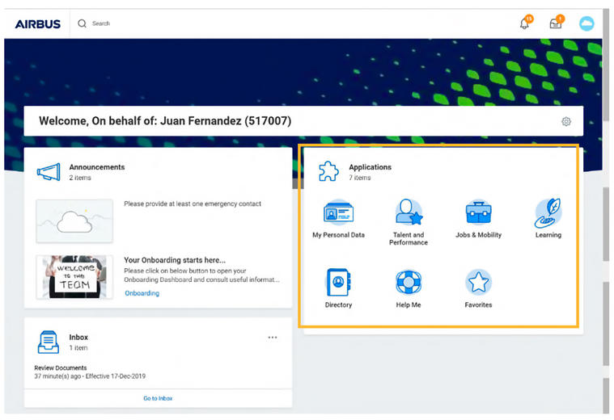Open the Favorites star application
Image resolution: width=614 pixels, height=420 pixels.
pyautogui.click(x=478, y=283)
